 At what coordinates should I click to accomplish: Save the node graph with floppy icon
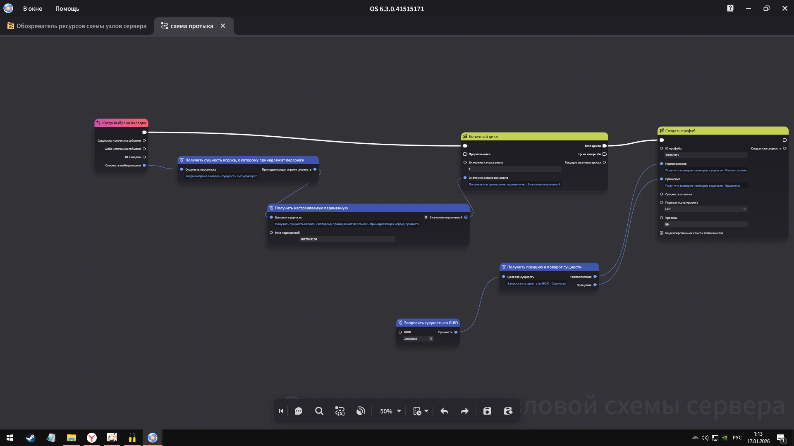[x=487, y=411]
